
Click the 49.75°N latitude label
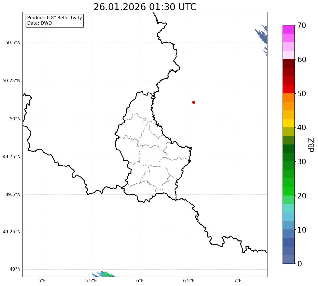(x=12, y=157)
